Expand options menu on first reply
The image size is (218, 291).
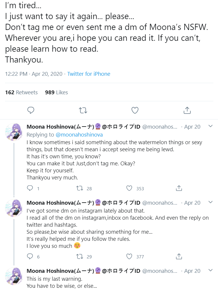(x=210, y=126)
